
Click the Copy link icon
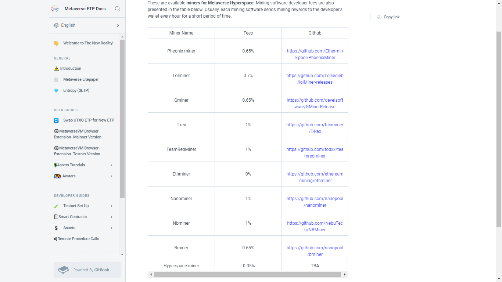379,17
